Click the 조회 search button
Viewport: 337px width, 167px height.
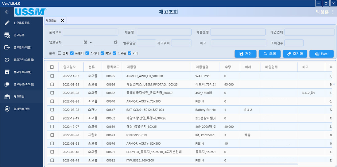tap(269, 54)
